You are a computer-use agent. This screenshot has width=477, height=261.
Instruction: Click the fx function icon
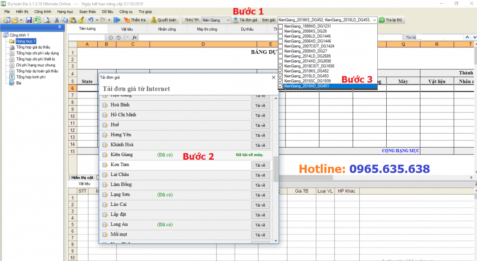[x=135, y=37]
